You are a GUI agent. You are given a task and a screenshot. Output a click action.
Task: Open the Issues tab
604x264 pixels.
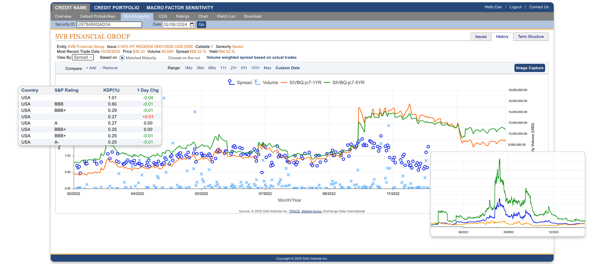pyautogui.click(x=481, y=37)
